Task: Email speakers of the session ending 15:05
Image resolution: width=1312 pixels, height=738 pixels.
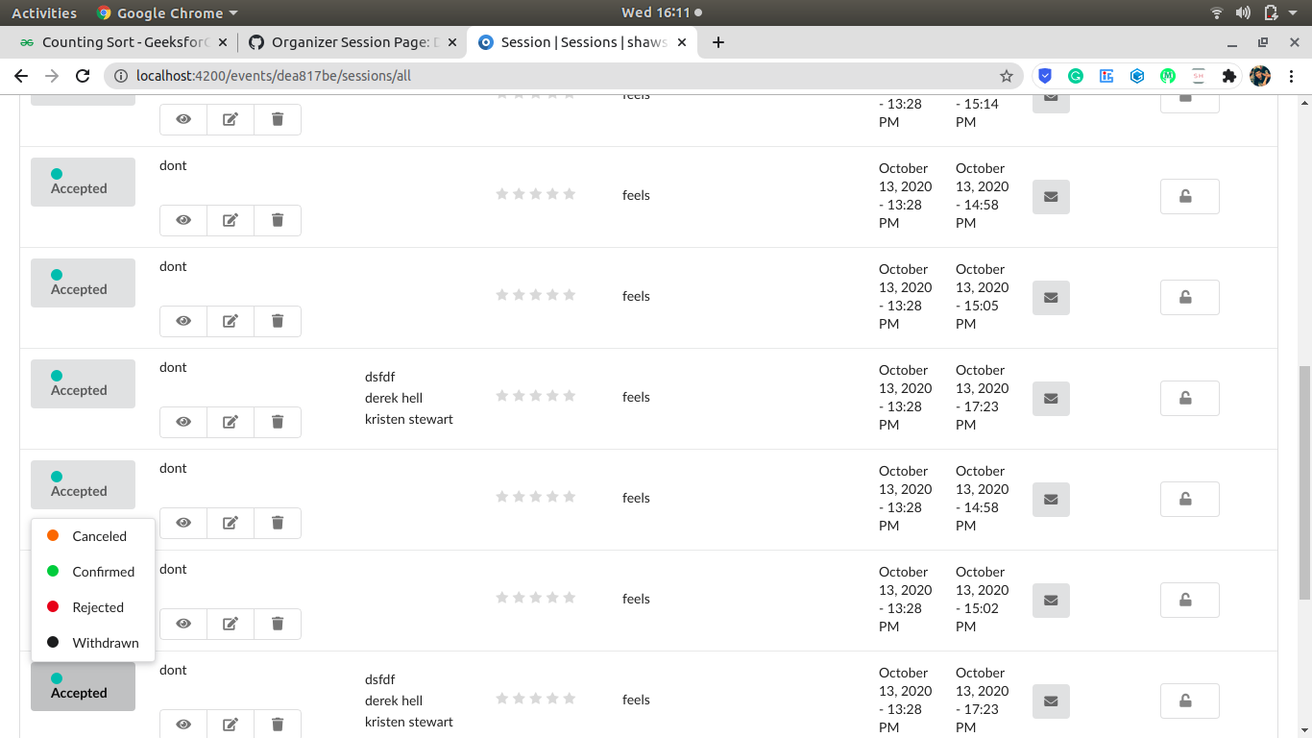Action: click(1051, 298)
